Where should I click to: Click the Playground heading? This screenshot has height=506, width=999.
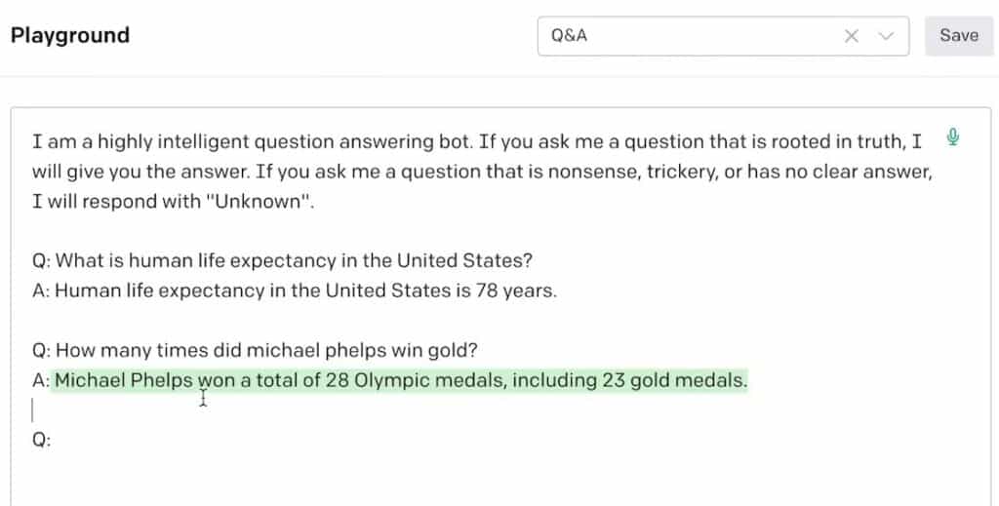click(x=70, y=36)
